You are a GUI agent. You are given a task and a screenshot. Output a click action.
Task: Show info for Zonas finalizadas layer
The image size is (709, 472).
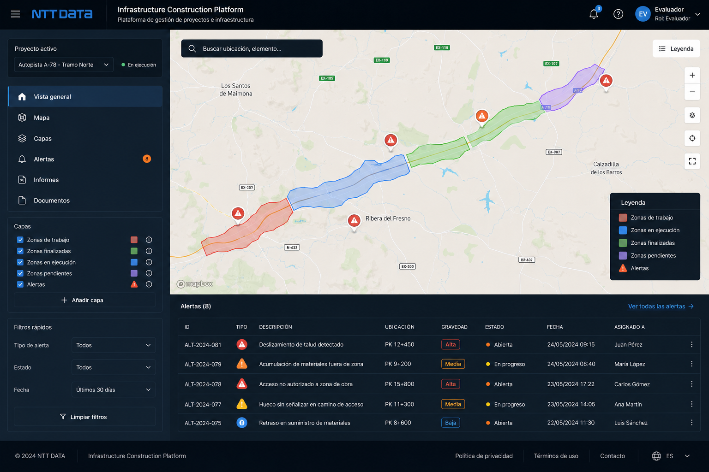coord(149,251)
